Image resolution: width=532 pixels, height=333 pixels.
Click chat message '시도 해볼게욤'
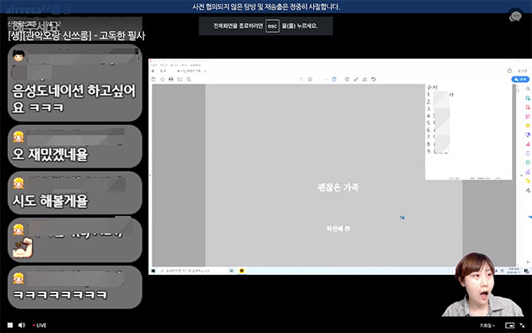[75, 193]
